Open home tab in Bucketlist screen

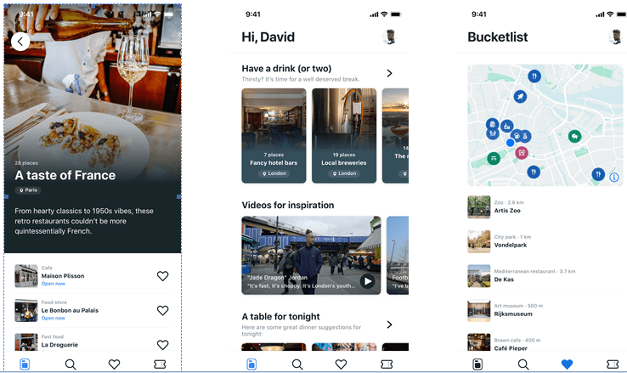click(477, 365)
